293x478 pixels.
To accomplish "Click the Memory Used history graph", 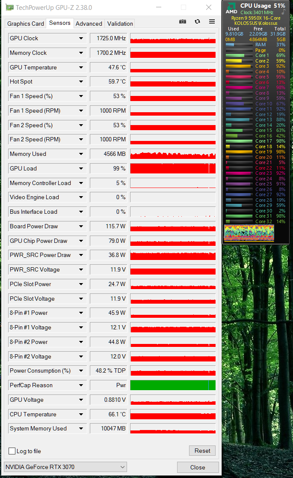I will click(x=173, y=154).
